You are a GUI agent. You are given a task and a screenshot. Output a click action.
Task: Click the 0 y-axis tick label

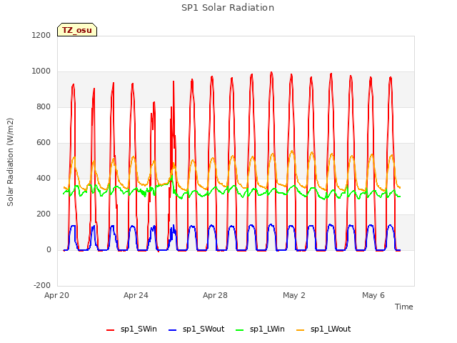tap(49, 249)
